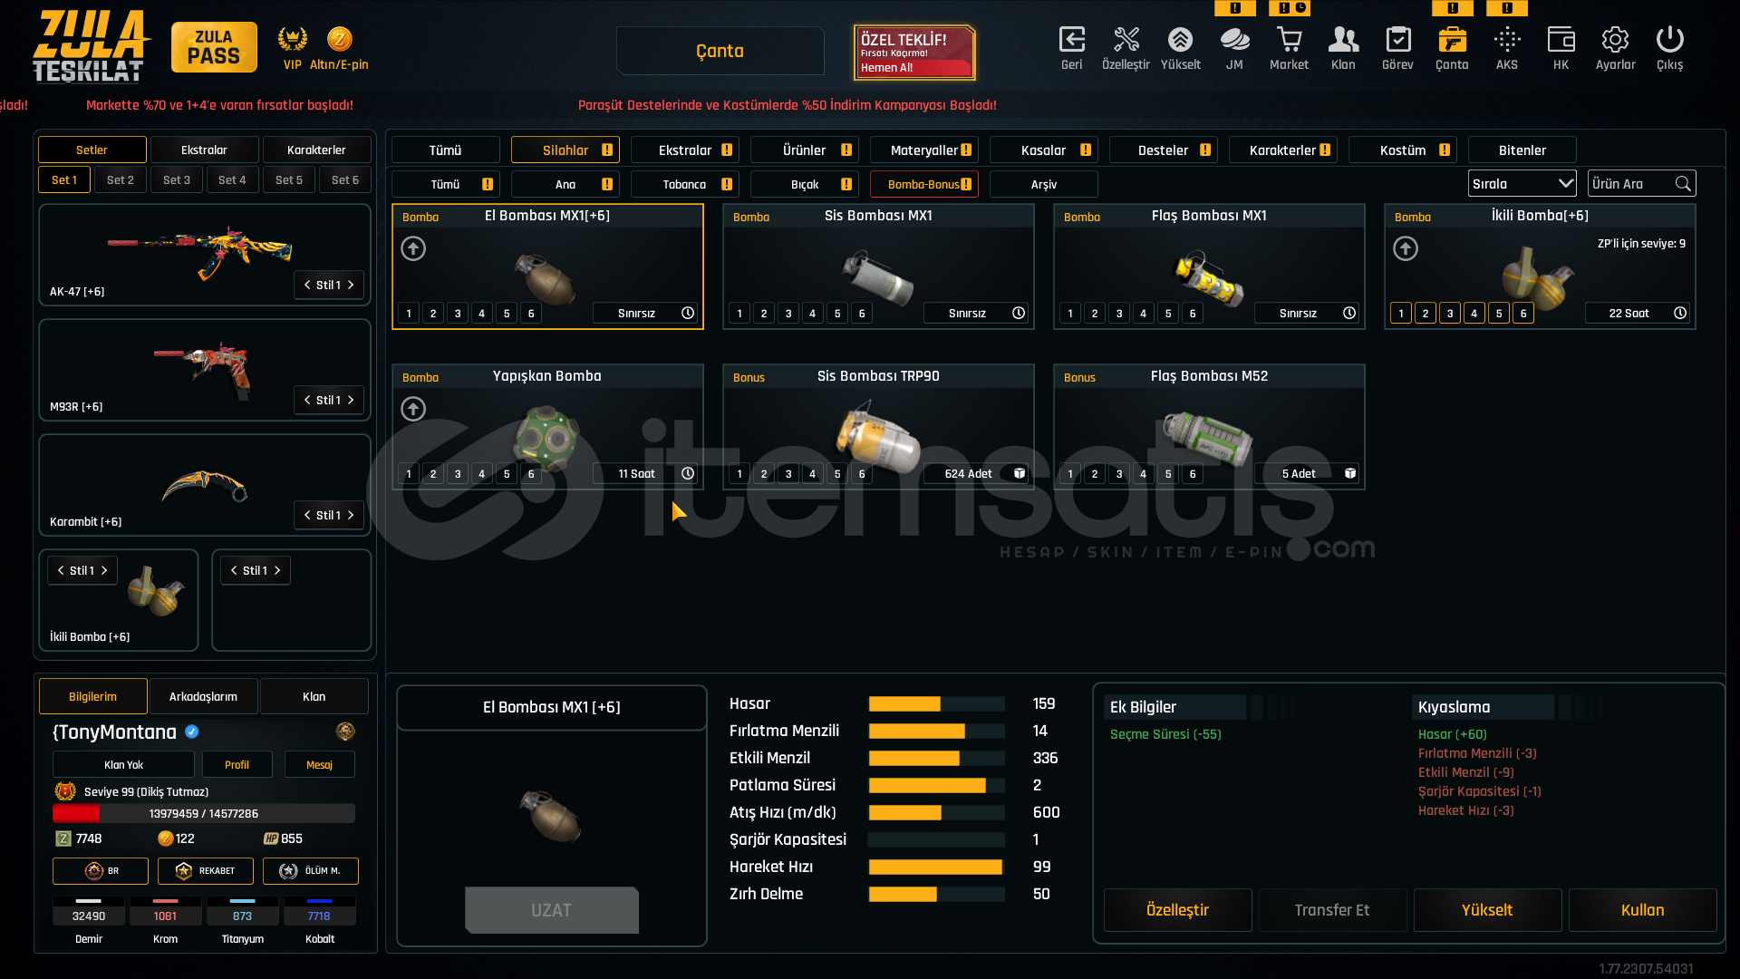Click the Yükselt button in the details panel
This screenshot has height=979, width=1740.
(1487, 909)
